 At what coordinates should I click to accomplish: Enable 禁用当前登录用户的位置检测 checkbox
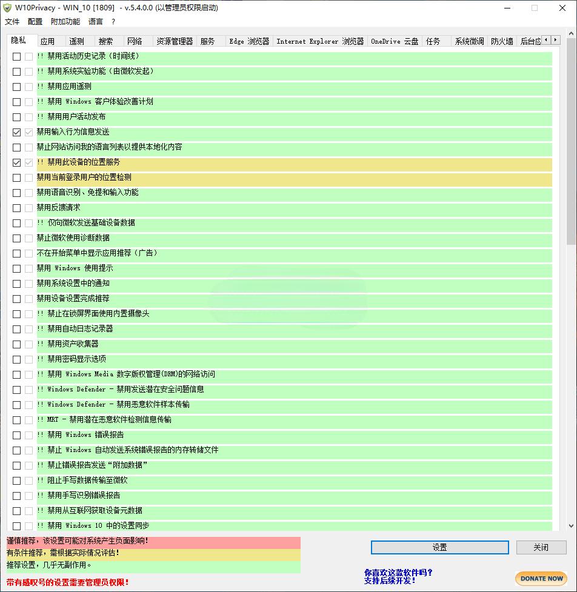tap(16, 178)
